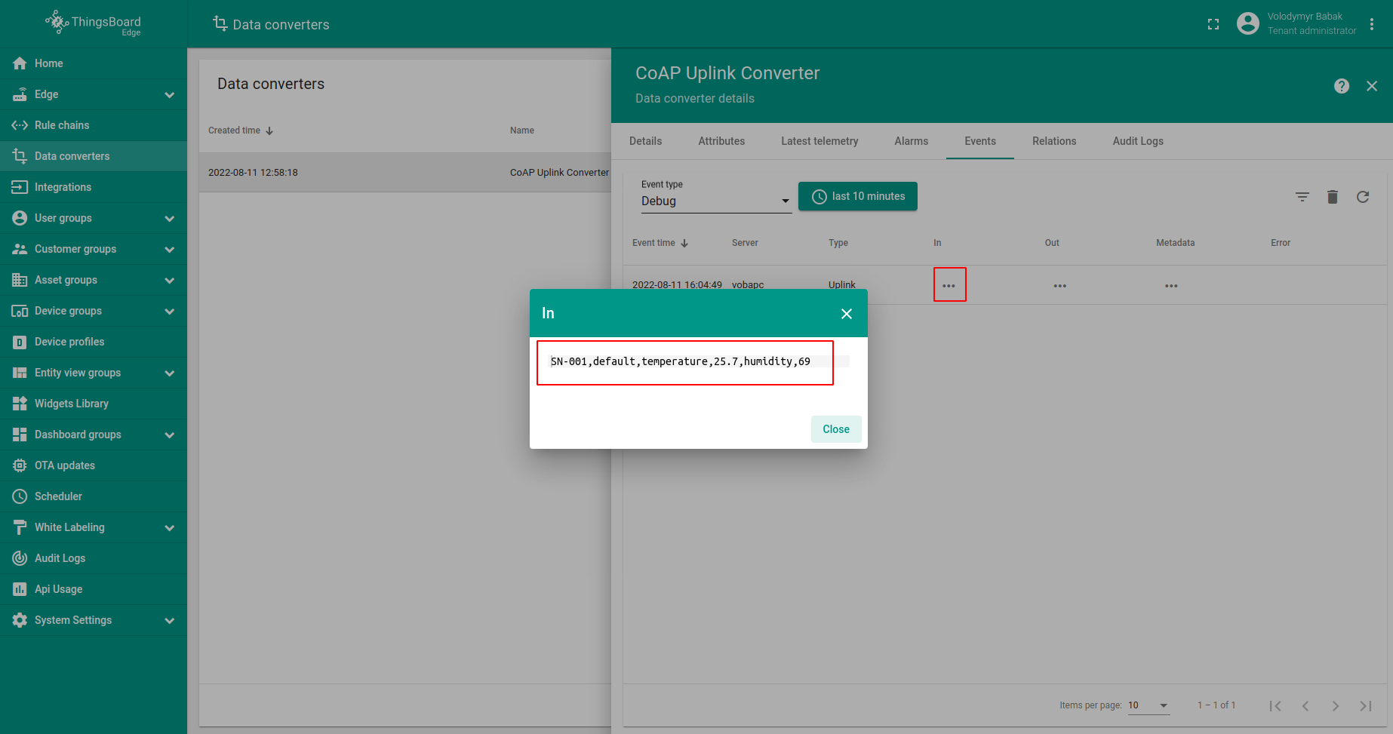Screen dimensions: 1393x734
Task: Click the Device groups icon
Action: click(x=20, y=311)
